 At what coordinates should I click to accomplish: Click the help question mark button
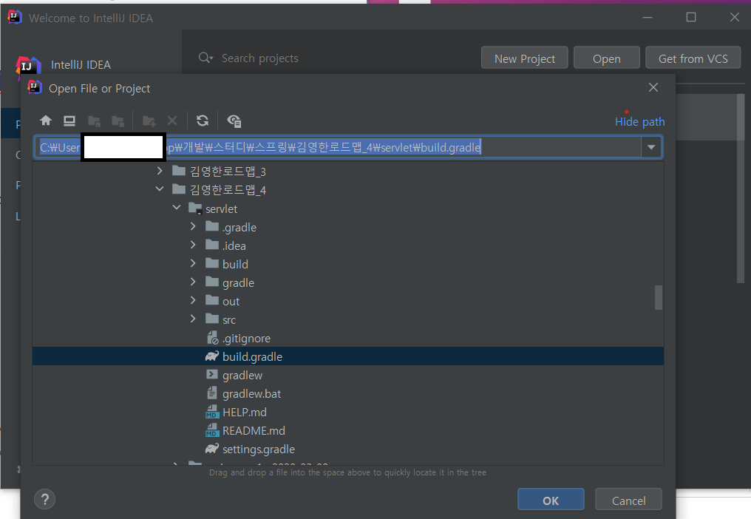point(44,500)
